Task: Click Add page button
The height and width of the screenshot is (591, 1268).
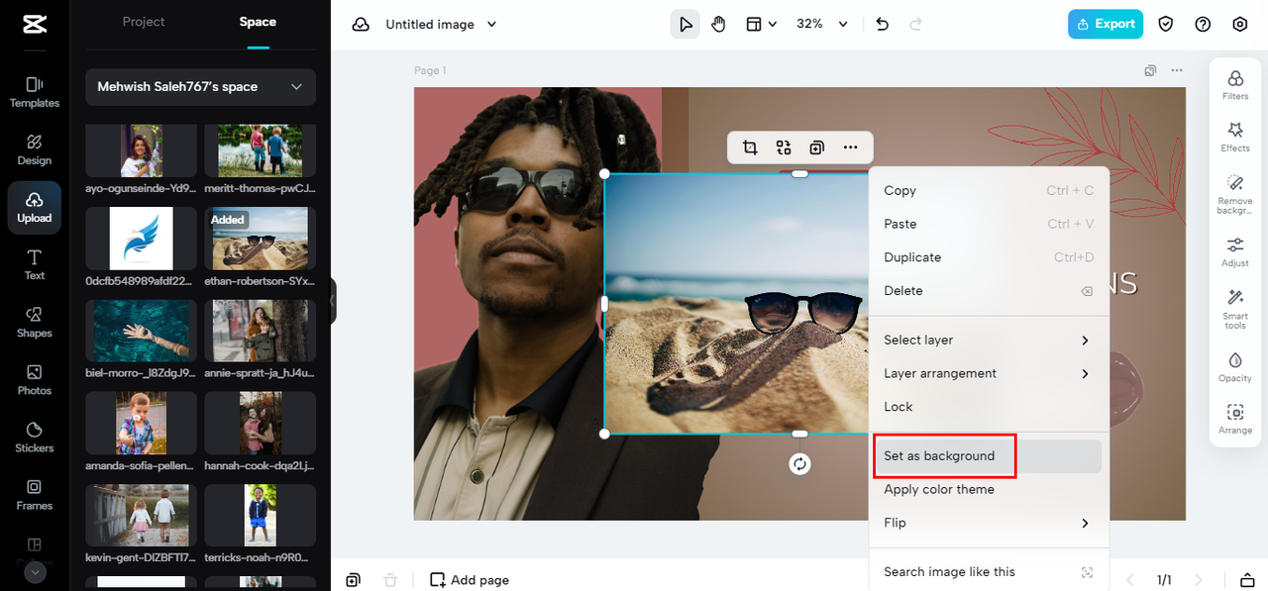Action: point(470,580)
